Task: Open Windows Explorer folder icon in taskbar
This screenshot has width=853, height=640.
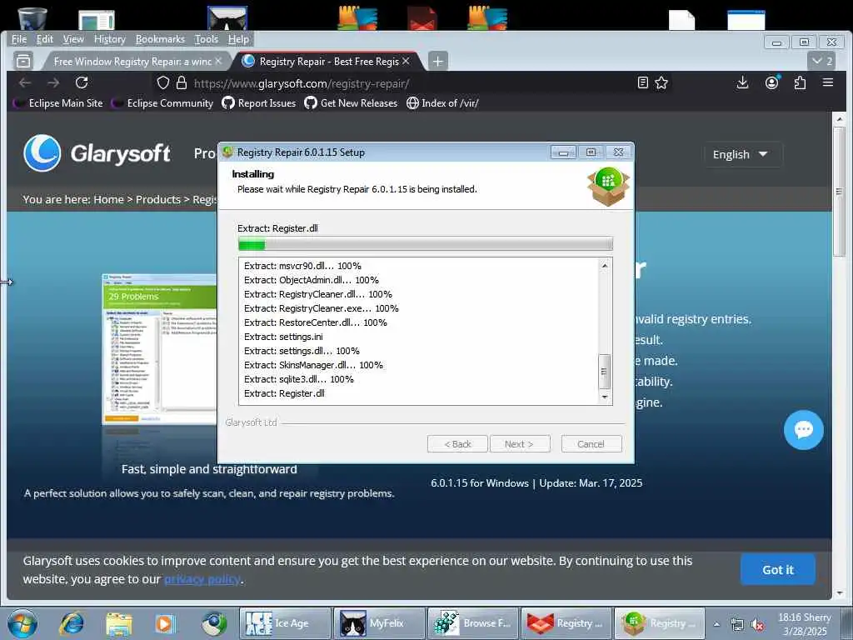Action: 119,623
